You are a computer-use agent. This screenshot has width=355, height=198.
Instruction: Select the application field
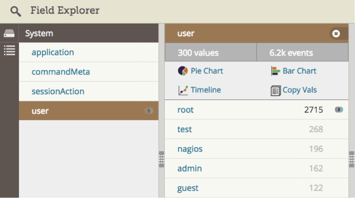[53, 52]
